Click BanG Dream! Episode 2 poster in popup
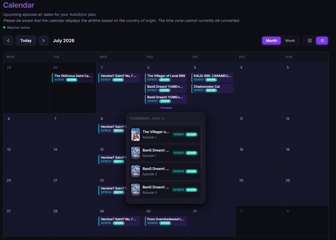The width and height of the screenshot is (336, 240). click(136, 171)
